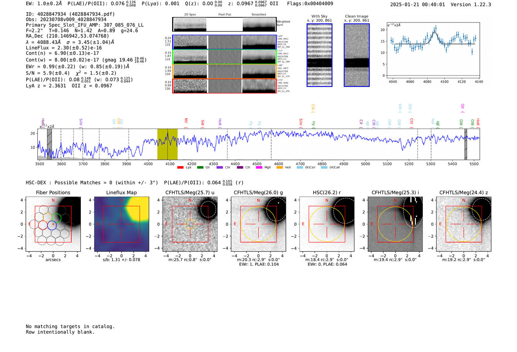Select the orange-bordered 2D spectrum row

224,71
